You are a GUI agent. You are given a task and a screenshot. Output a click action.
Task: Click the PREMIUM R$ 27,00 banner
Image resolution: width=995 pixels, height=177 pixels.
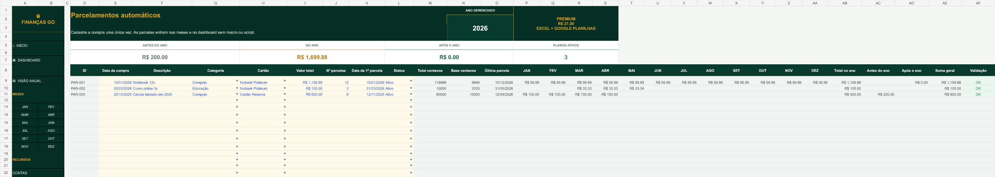(x=566, y=23)
